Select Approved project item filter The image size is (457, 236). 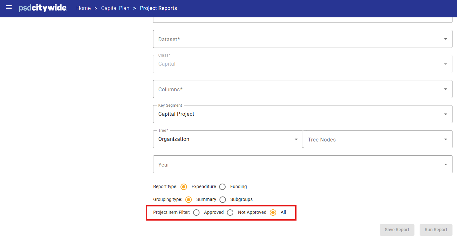click(x=196, y=212)
